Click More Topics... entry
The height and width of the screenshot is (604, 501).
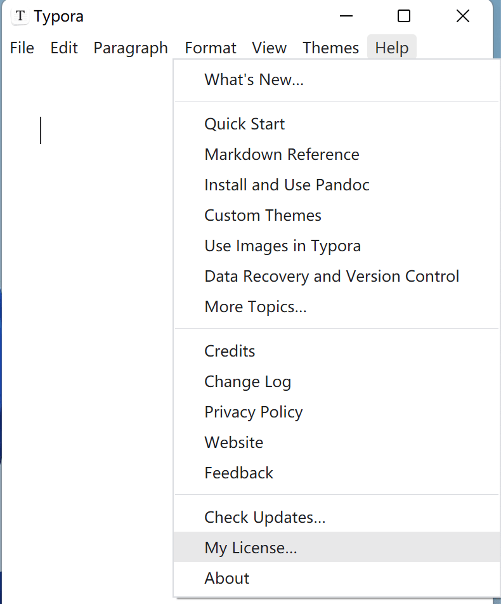click(x=255, y=307)
